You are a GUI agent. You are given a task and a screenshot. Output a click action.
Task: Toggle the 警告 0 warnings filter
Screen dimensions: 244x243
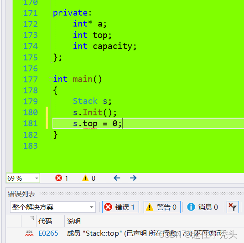click(x=162, y=207)
